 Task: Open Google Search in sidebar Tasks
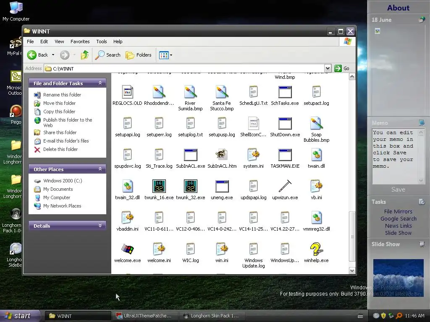[399, 219]
